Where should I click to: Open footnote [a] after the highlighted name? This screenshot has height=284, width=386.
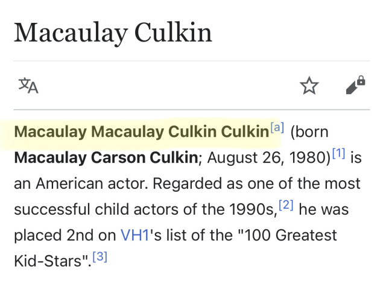point(277,127)
